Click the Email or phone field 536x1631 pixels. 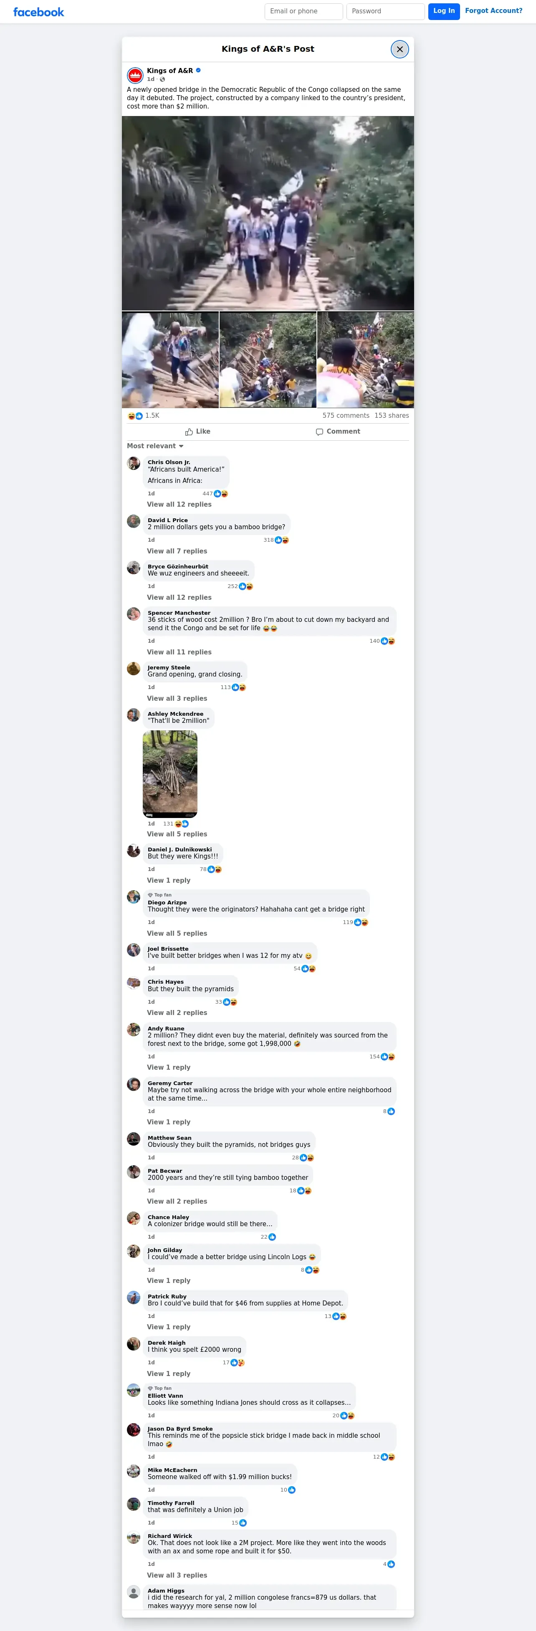303,11
